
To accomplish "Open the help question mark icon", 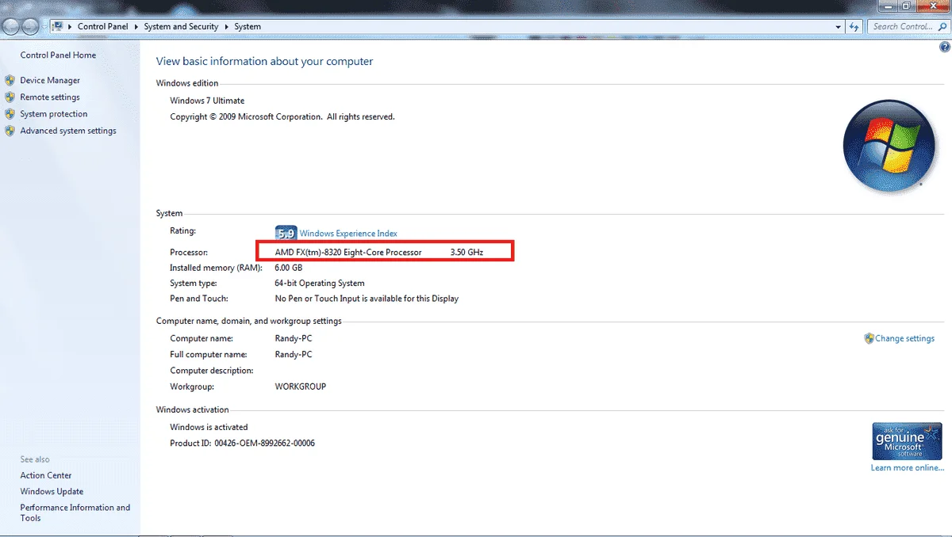I will (x=944, y=48).
